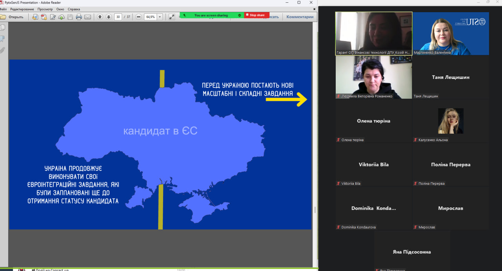Click the screen sharing shield icon
The height and width of the screenshot is (271, 502).
point(240,15)
